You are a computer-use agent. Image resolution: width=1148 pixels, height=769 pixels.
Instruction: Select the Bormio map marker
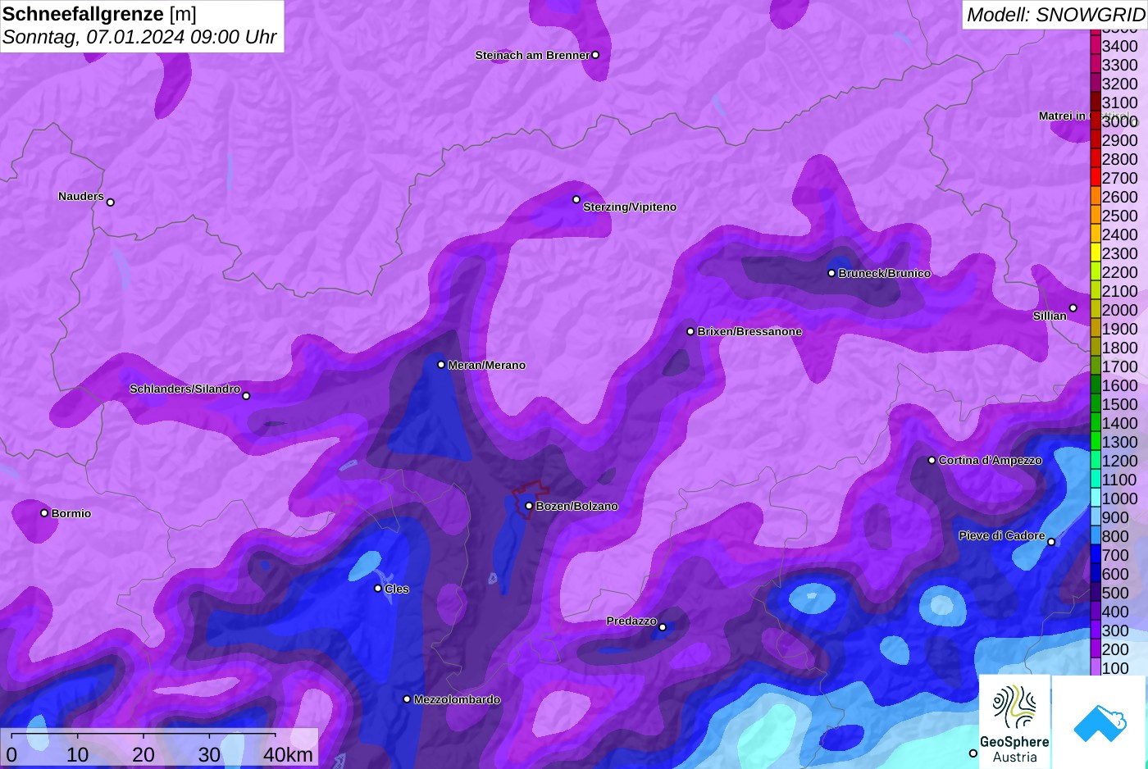[x=44, y=513]
